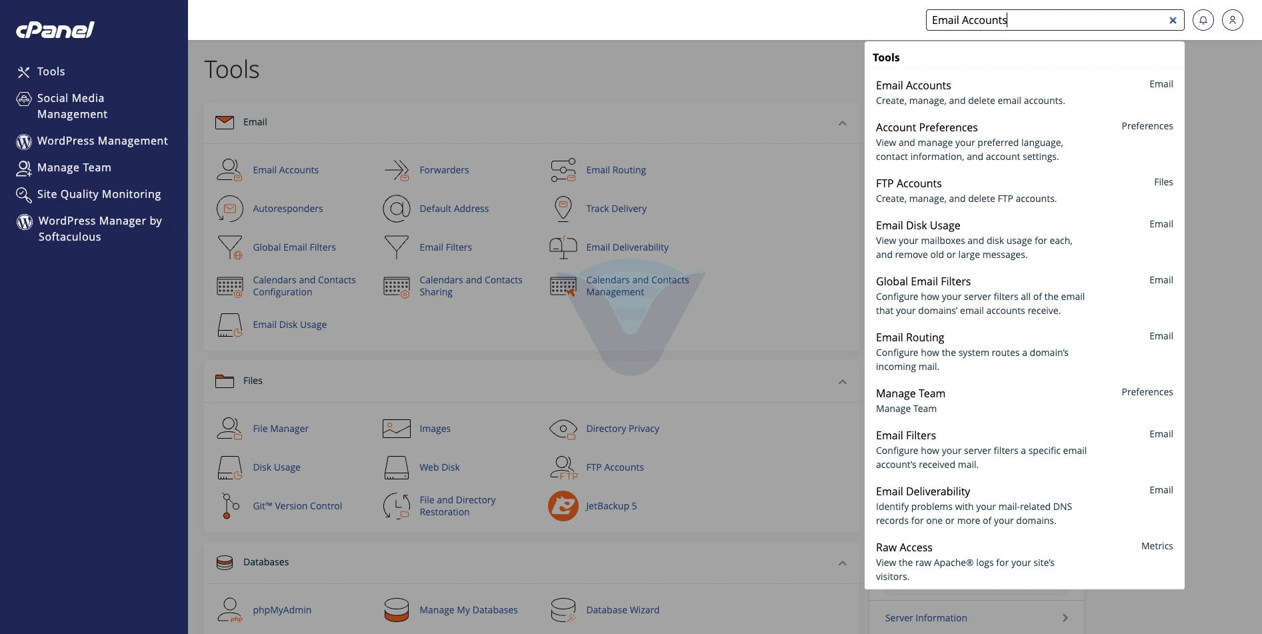The height and width of the screenshot is (634, 1262).
Task: Click the File Manager icon
Action: pos(229,429)
